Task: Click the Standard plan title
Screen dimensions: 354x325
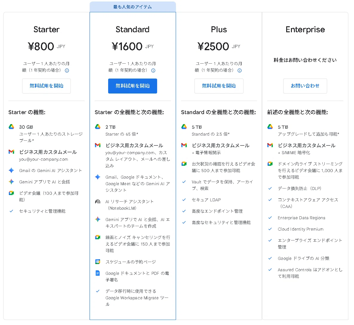Action: point(133,29)
